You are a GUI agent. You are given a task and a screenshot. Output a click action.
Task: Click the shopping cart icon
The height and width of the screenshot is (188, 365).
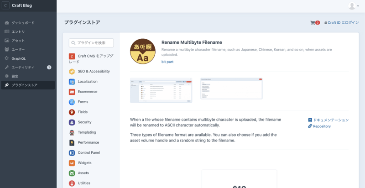coord(313,22)
